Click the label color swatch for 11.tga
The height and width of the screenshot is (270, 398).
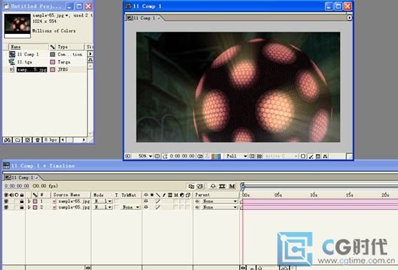point(52,62)
